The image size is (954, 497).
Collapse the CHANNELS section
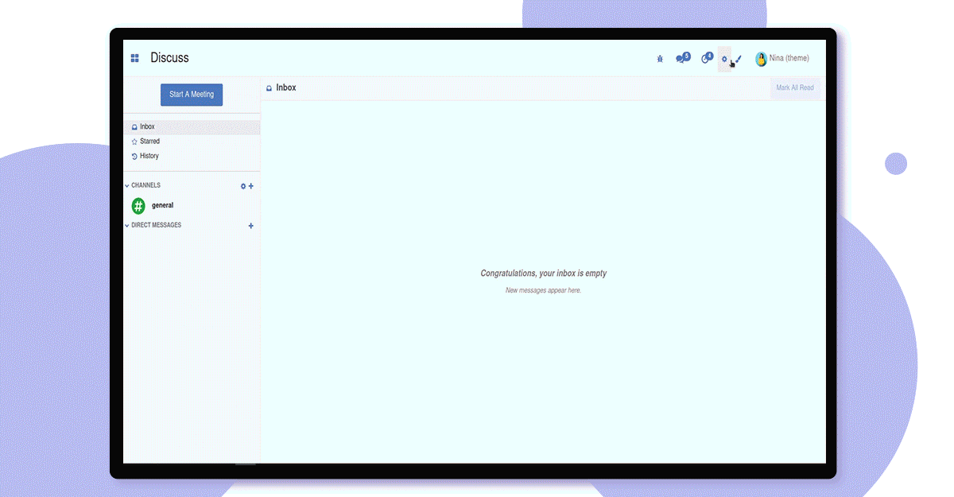[x=142, y=185]
